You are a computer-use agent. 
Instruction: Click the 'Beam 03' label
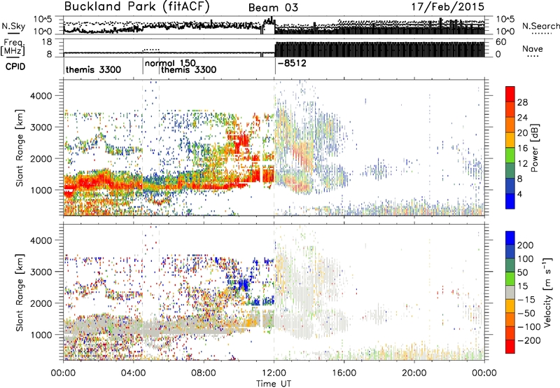click(x=273, y=8)
